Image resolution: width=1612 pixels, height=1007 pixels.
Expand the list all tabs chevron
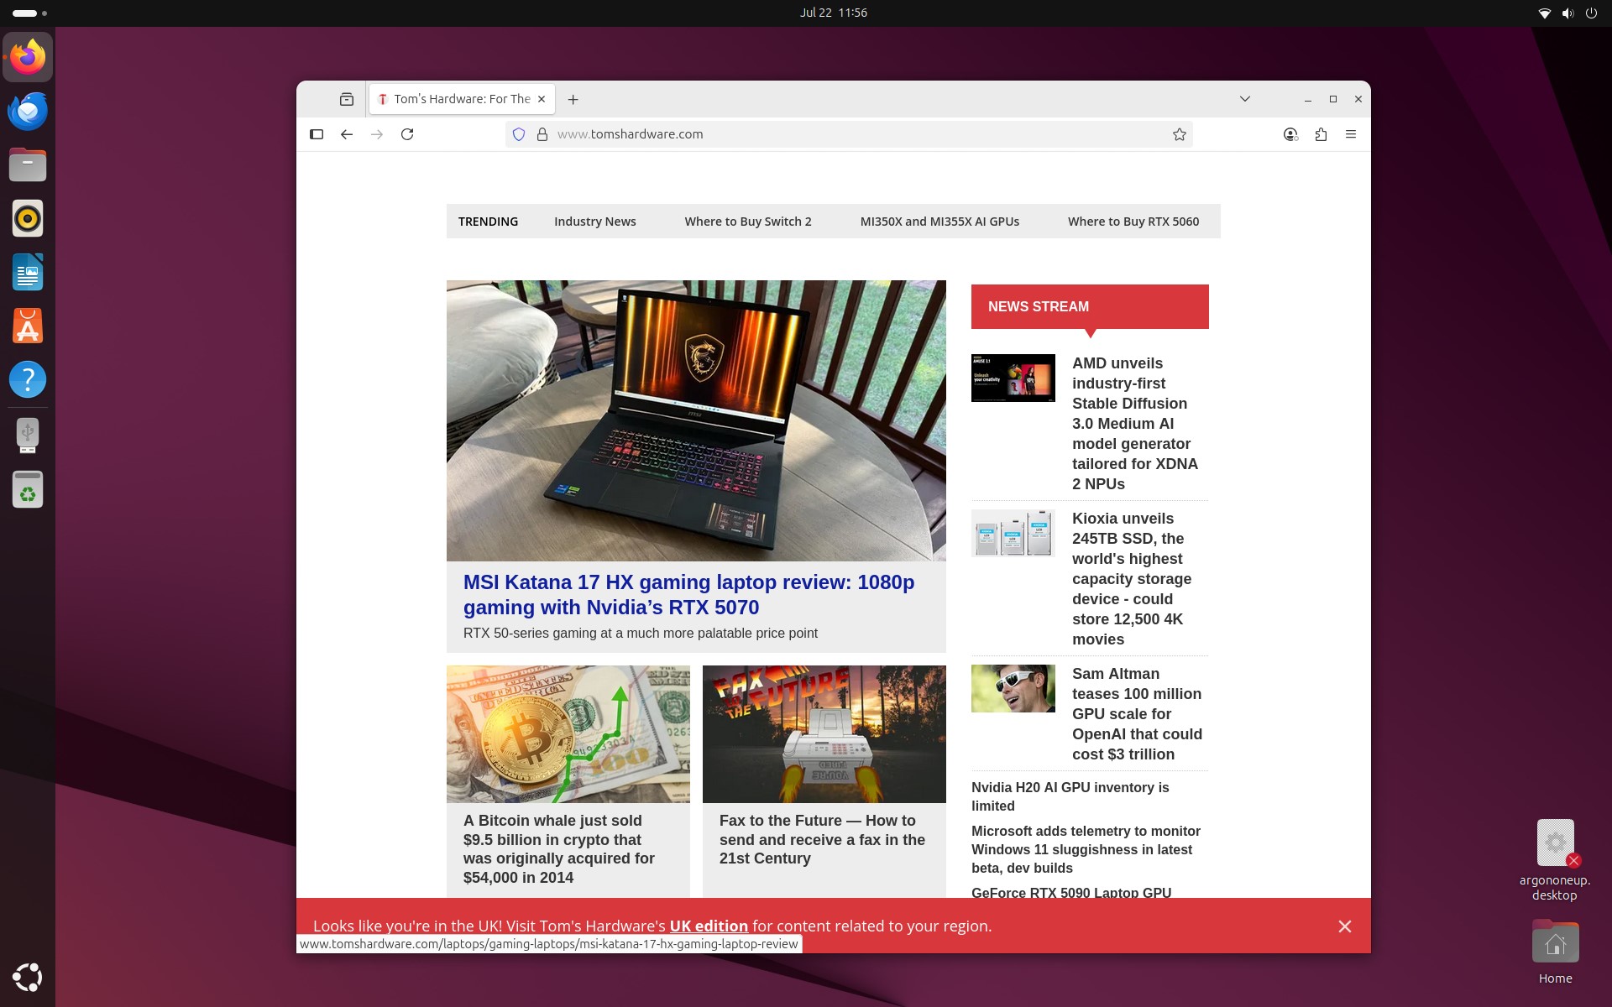click(1245, 99)
